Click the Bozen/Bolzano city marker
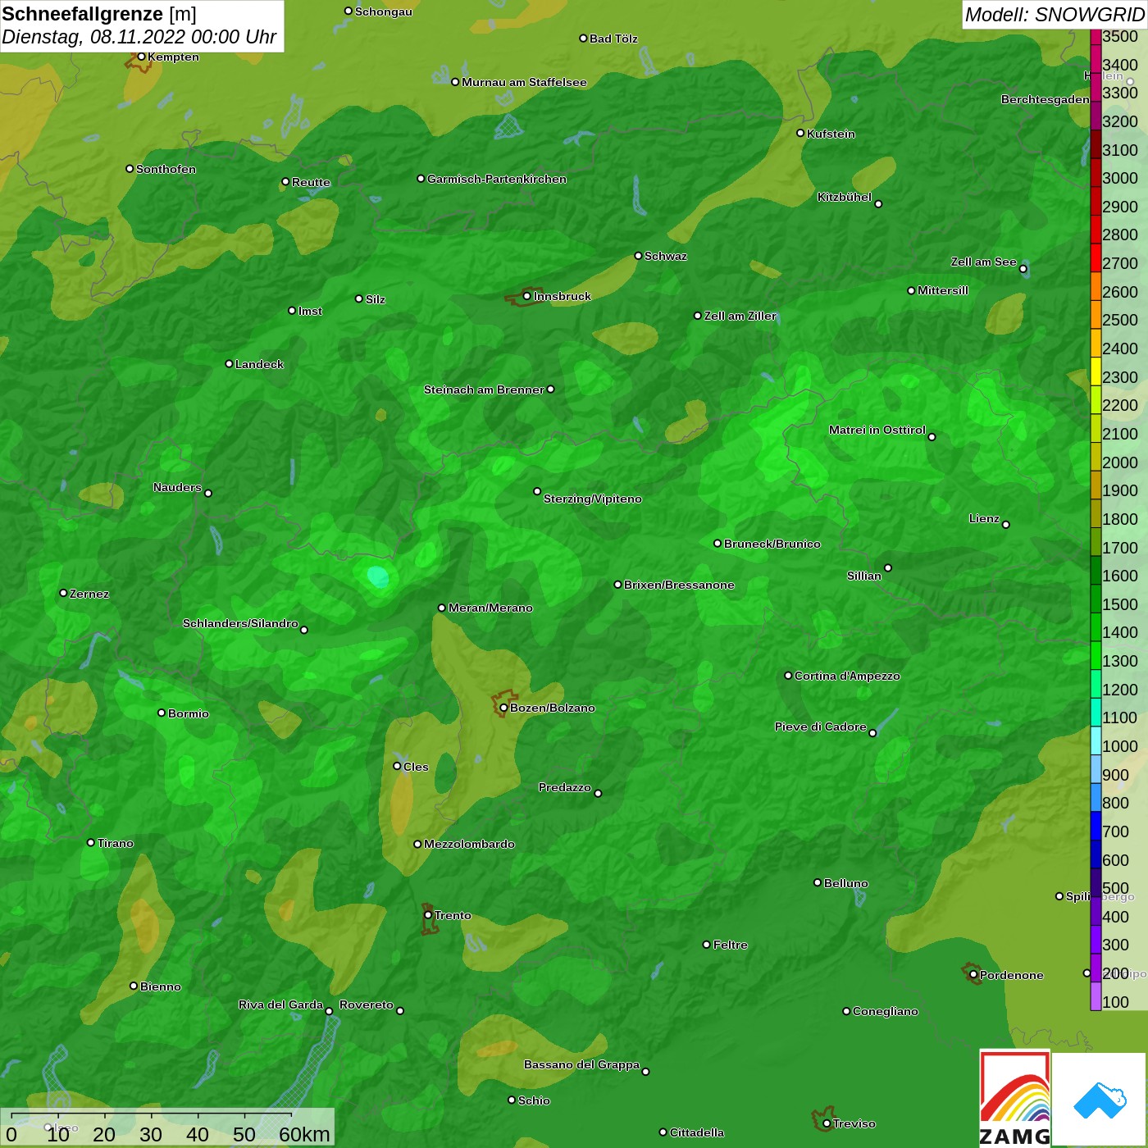 [x=503, y=708]
